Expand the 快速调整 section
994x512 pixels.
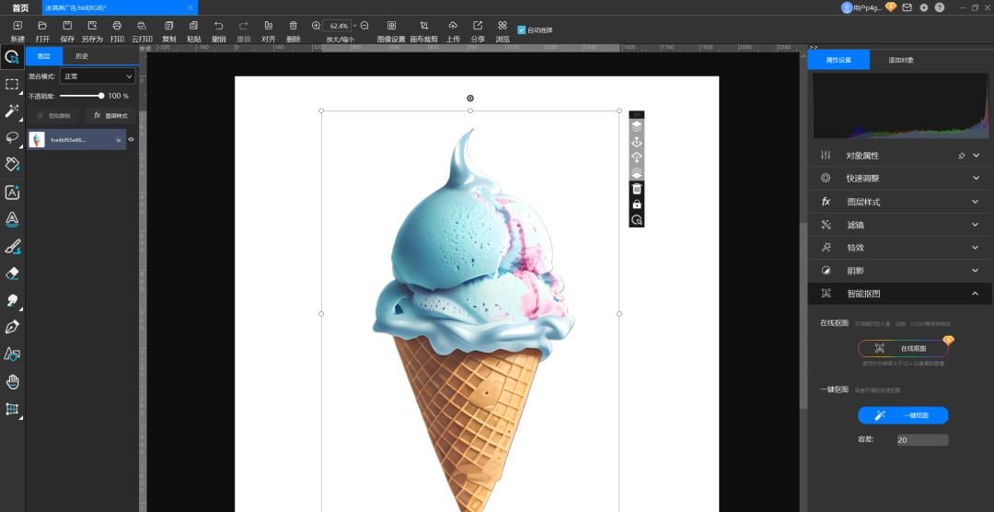point(976,179)
